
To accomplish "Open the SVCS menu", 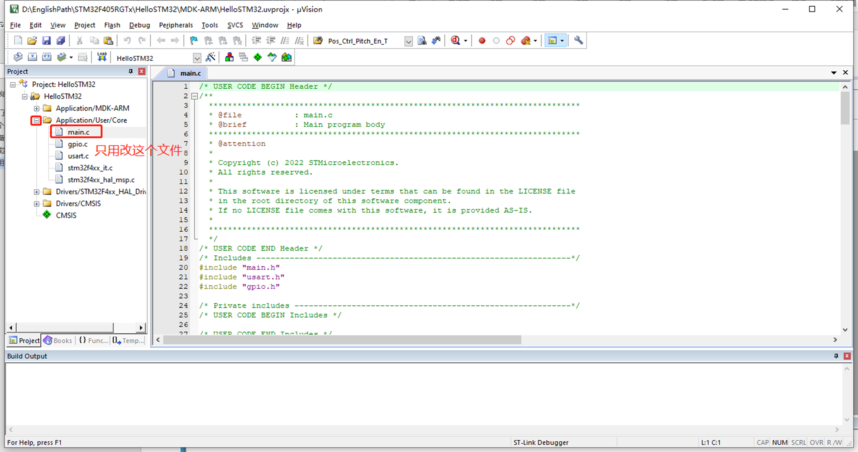I will pos(235,25).
